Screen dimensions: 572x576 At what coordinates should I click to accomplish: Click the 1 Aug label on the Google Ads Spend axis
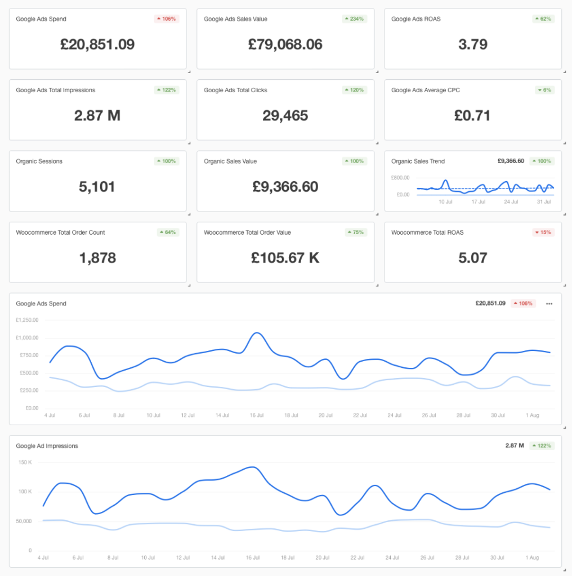(x=532, y=416)
